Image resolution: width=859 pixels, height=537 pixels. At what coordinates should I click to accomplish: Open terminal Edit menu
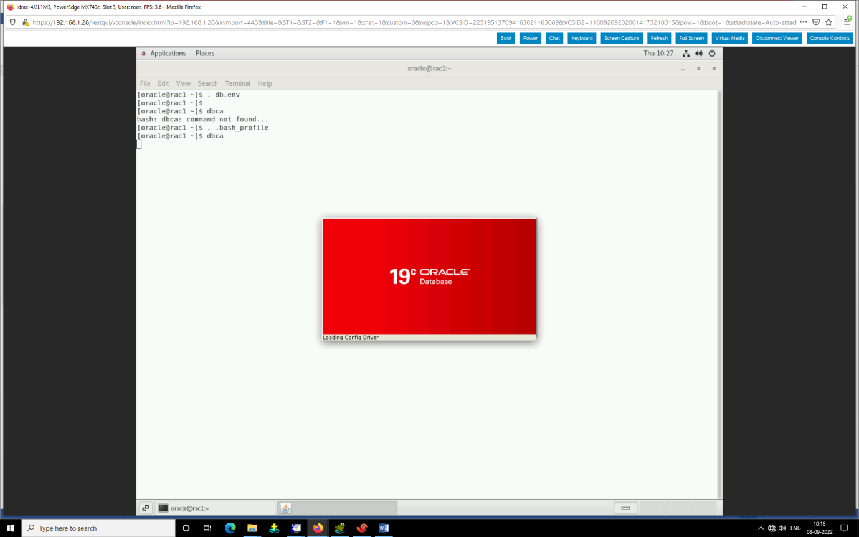tap(163, 83)
